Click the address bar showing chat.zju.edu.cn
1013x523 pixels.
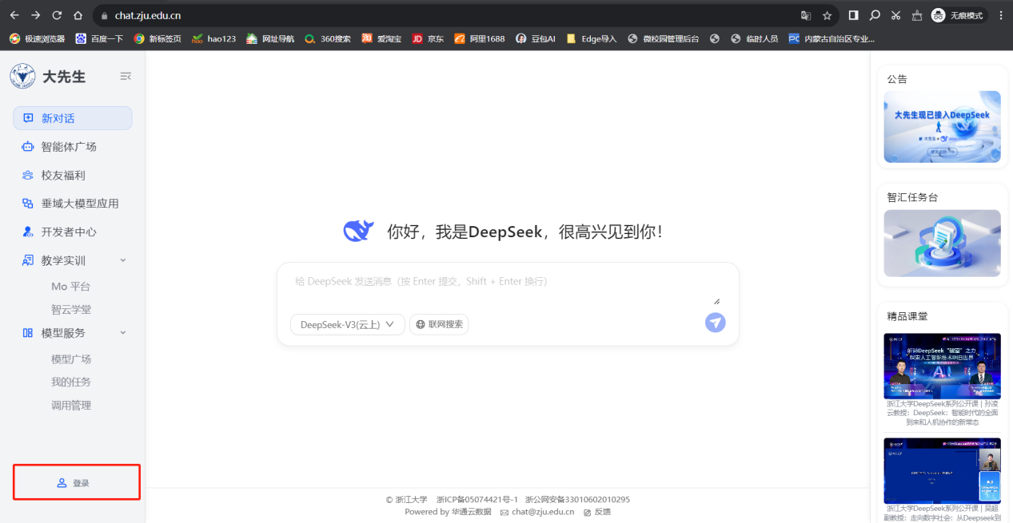tap(465, 15)
